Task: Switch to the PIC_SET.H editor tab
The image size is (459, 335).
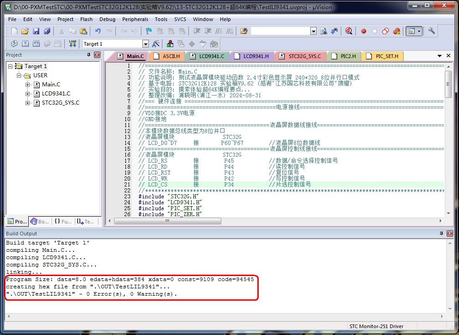Action: click(383, 56)
